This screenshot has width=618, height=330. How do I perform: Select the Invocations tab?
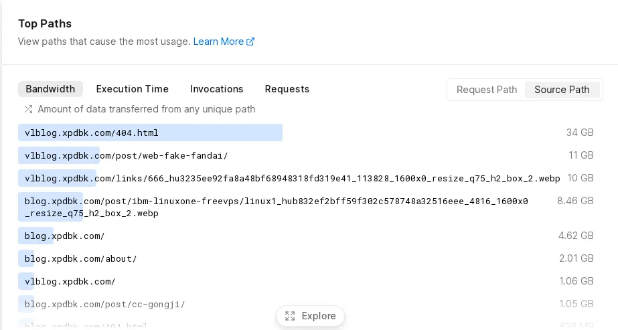(x=217, y=89)
